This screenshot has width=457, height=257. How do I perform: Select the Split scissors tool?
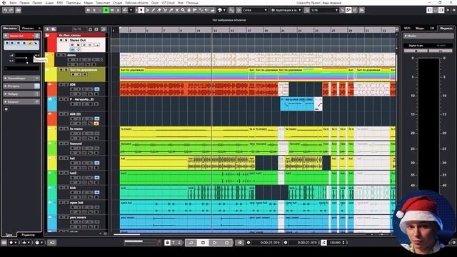[x=165, y=10]
